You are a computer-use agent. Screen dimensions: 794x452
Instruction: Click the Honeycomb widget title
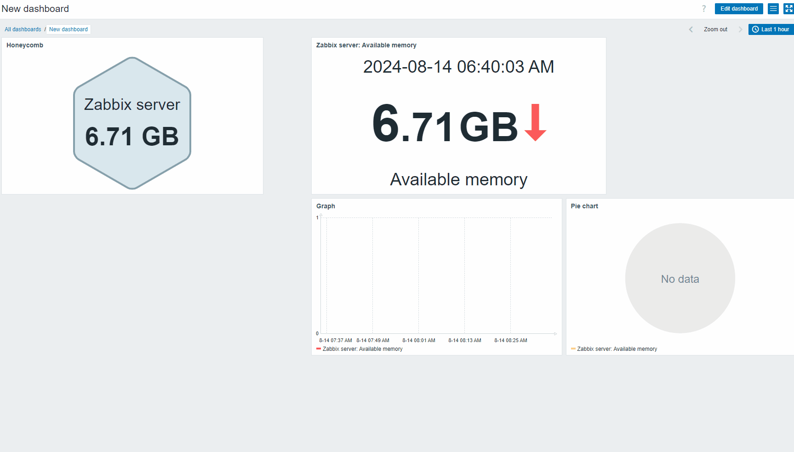tap(25, 45)
